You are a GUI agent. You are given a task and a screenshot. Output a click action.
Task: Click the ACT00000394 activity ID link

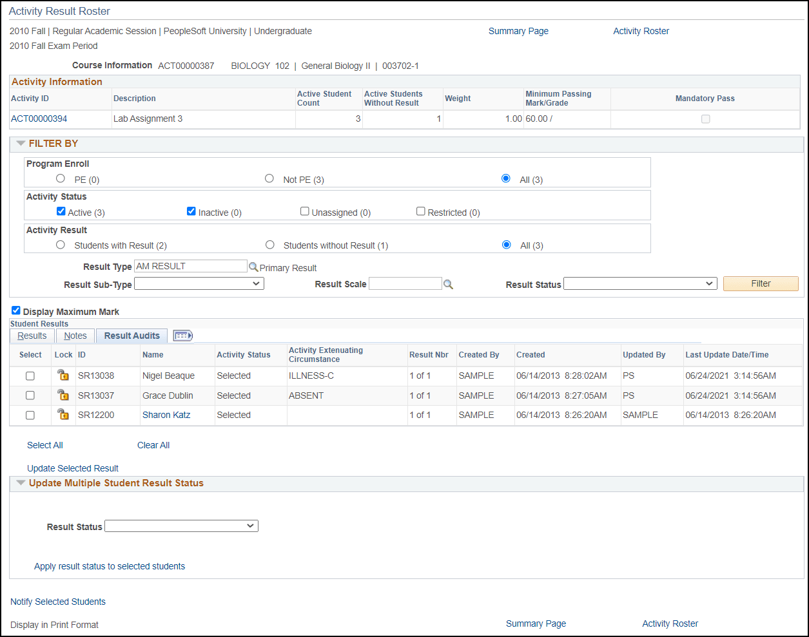coord(39,119)
